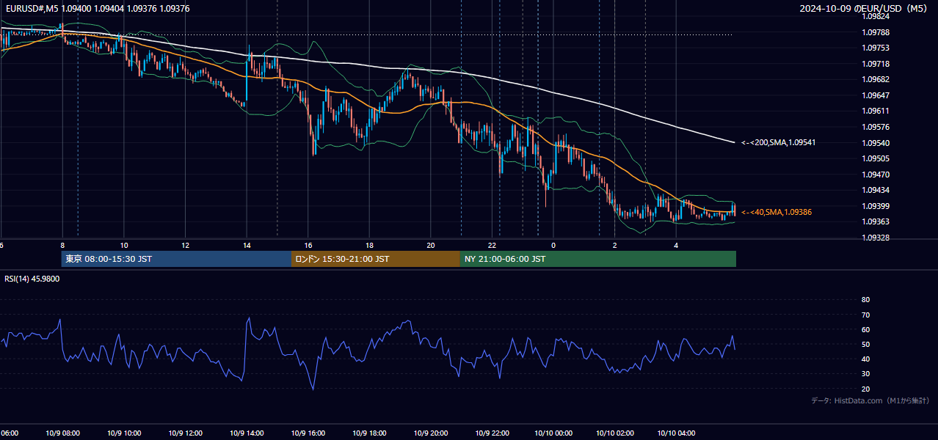
Task: Click the bottom date label 10/10 04:00
Action: coord(676,433)
